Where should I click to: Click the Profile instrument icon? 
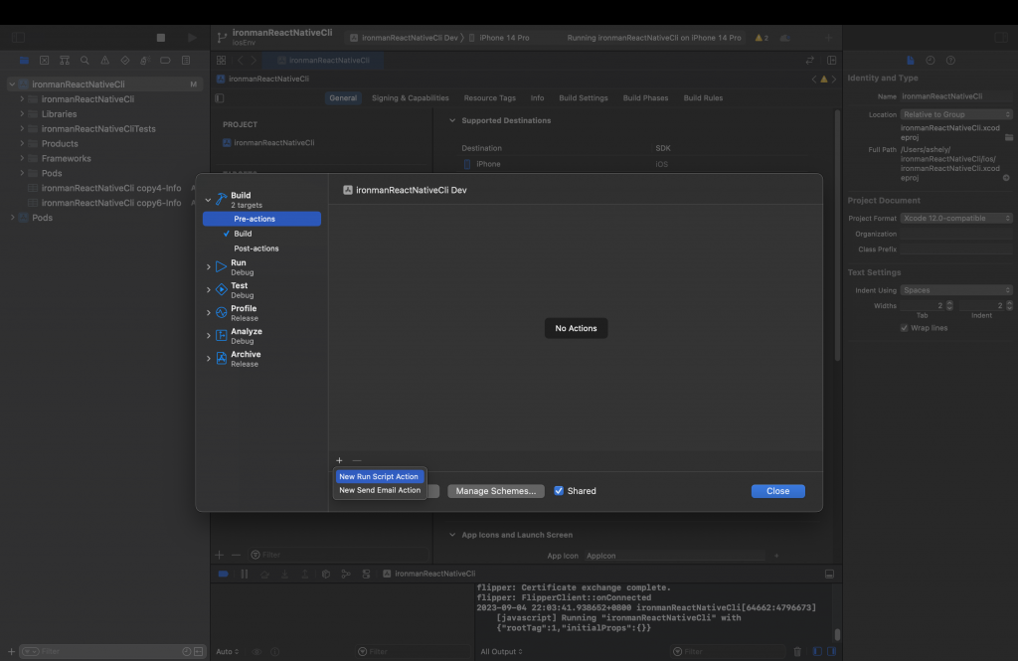pyautogui.click(x=222, y=313)
